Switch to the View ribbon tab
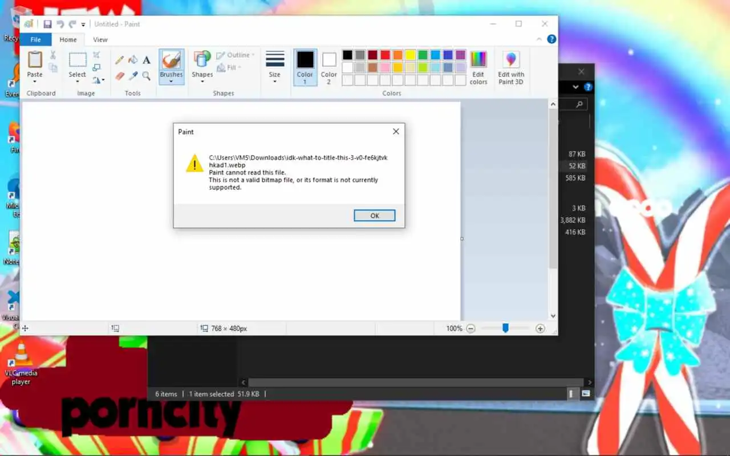The image size is (730, 456). 100,39
